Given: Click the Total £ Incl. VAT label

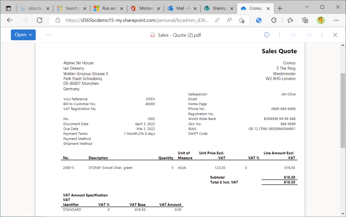Looking at the screenshot, I should click(224, 182).
